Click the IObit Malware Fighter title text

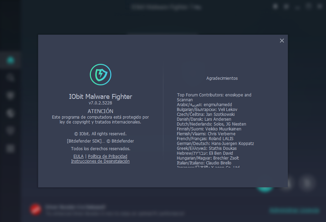pyautogui.click(x=101, y=96)
